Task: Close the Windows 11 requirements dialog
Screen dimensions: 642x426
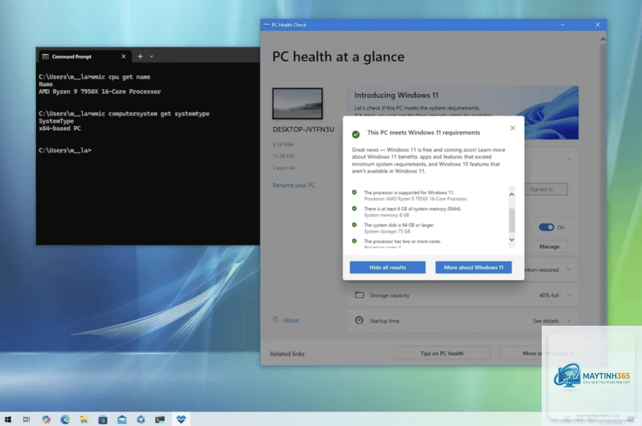Action: click(x=513, y=128)
